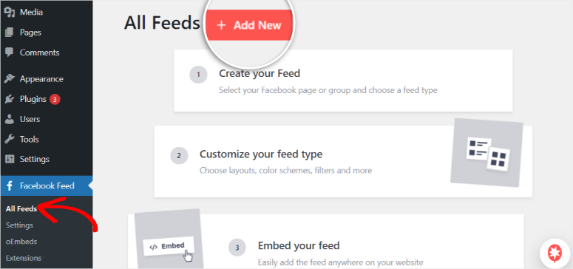Screen dimensions: 573x269
Task: Select the Comments speech bubble icon
Action: click(x=9, y=52)
